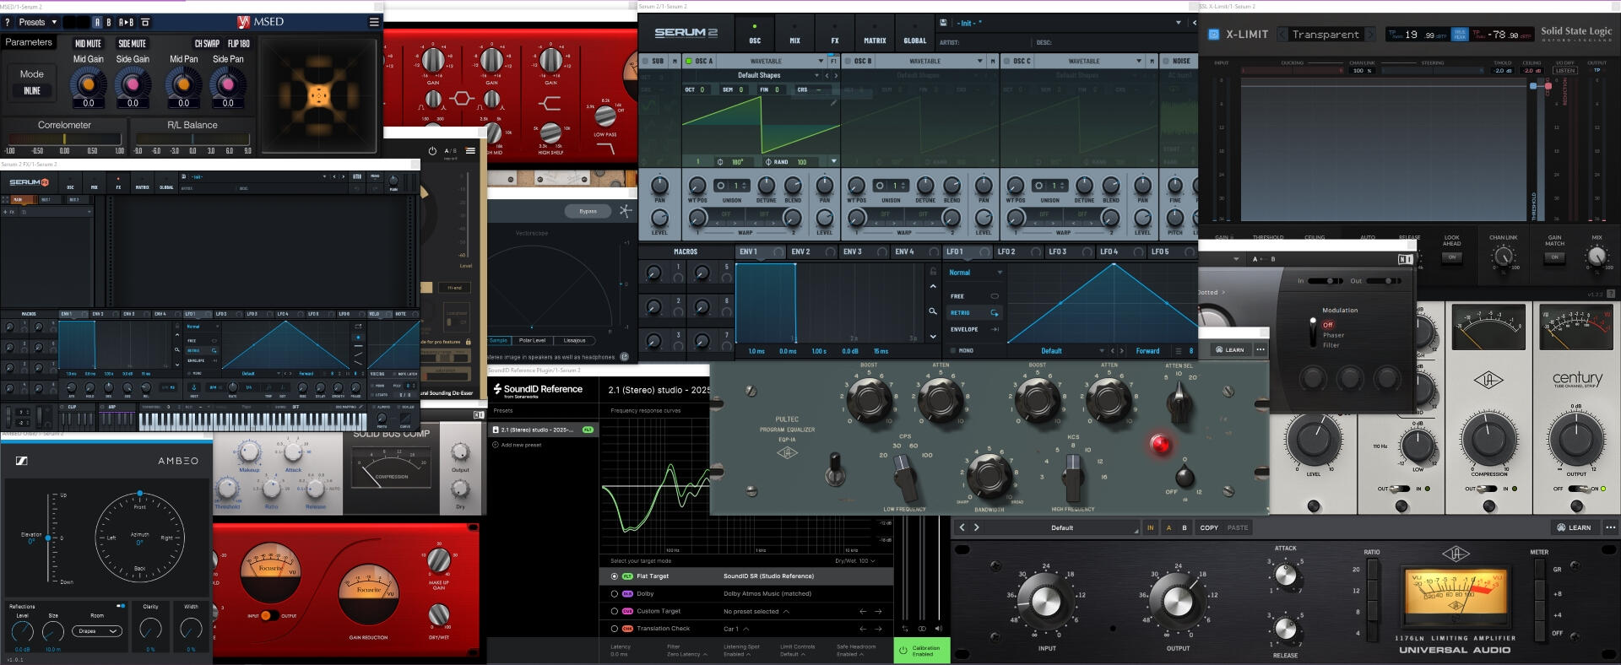1621x665 pixels.
Task: Toggle Calibration Enabled in SoundID Reference
Action: coord(922,651)
